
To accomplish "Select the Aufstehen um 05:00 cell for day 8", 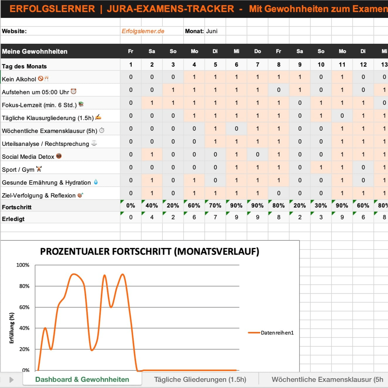I will pos(279,90).
